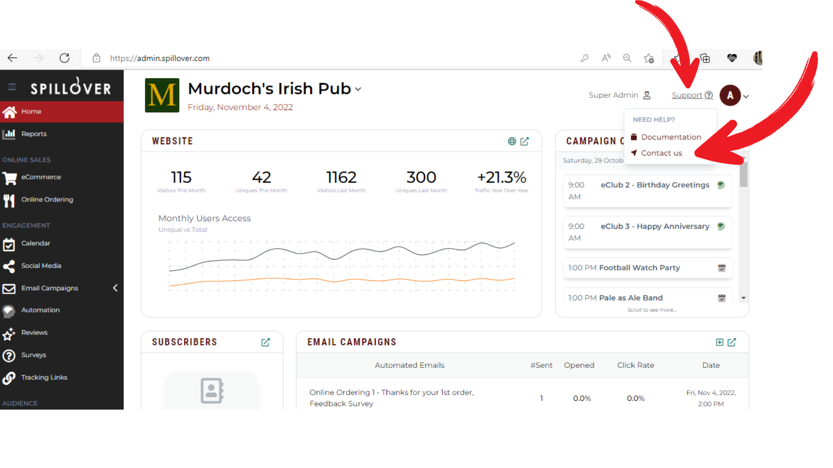Screen dimensions: 833x468
Task: Click icon beside eClub 2 Birthday Greetings
Action: point(721,185)
